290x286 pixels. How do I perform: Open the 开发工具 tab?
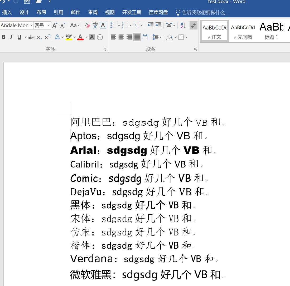coord(132,12)
